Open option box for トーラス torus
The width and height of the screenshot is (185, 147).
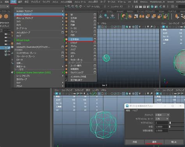click(x=95, y=28)
